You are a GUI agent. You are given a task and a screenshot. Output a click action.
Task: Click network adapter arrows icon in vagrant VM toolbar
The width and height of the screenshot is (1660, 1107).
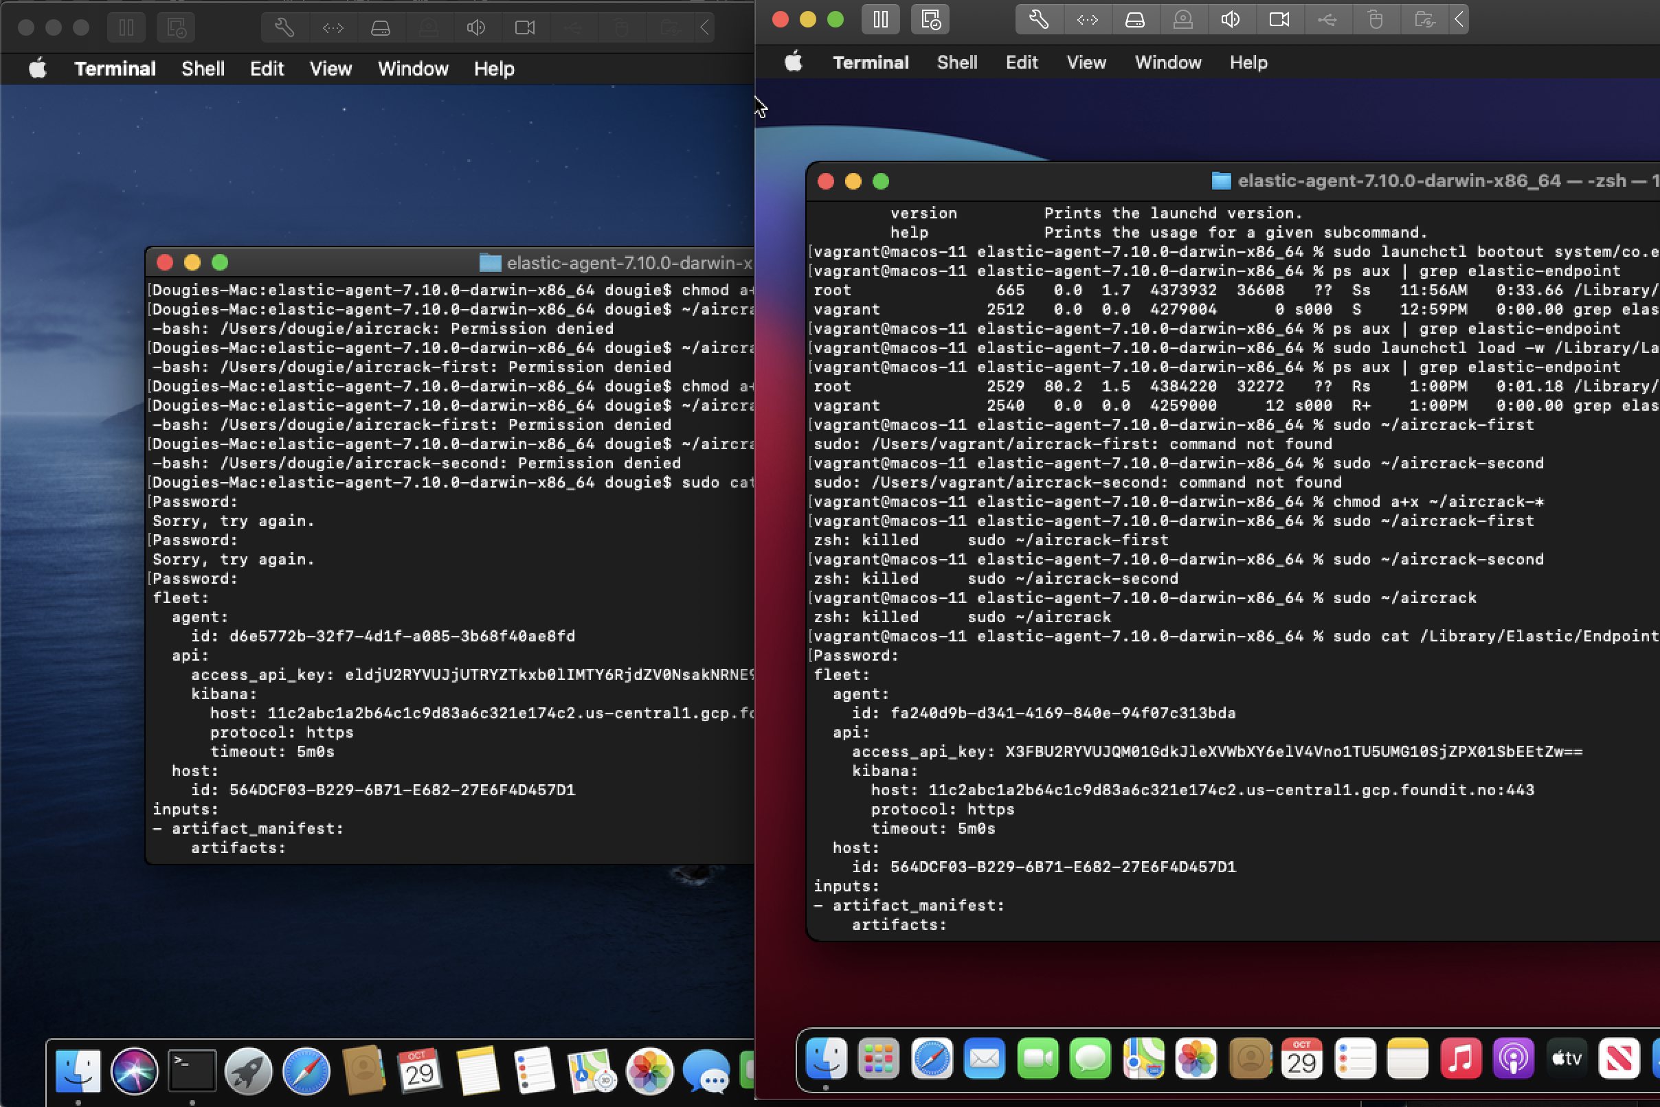point(1086,19)
